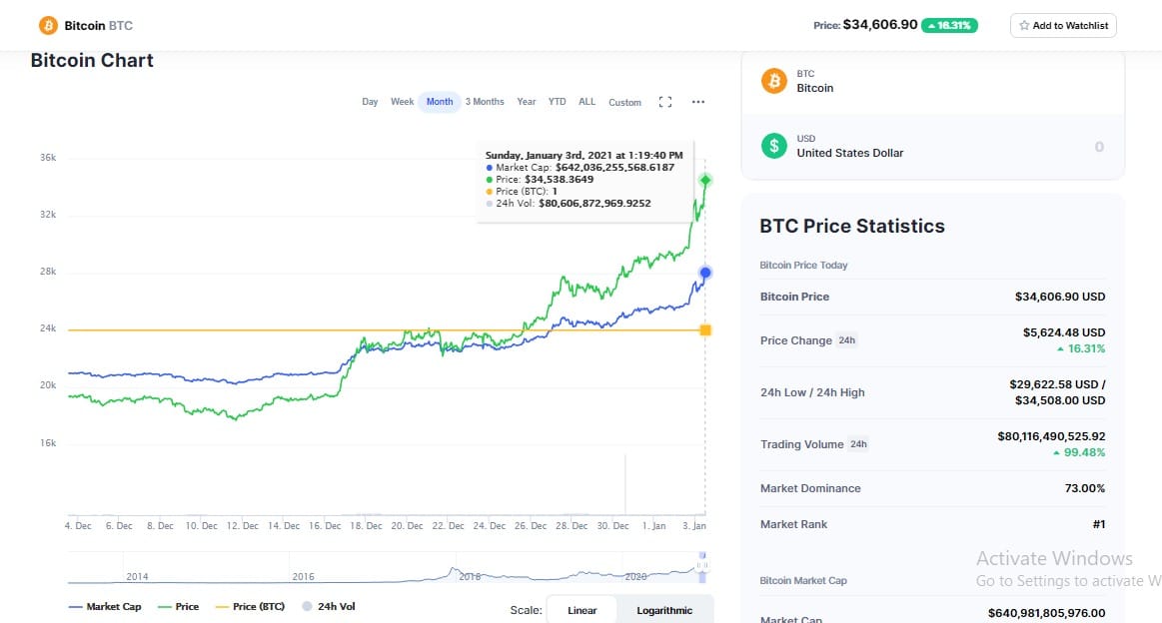The width and height of the screenshot is (1162, 623).
Task: Click the green USD dollar icon
Action: pos(774,146)
